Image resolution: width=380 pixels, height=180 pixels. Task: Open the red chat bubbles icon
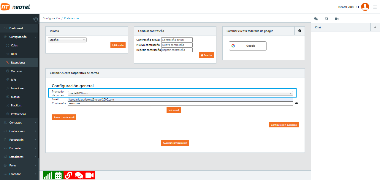pos(79,175)
